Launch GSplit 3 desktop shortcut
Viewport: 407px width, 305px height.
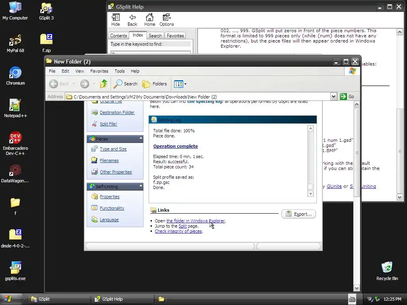[x=46, y=11]
